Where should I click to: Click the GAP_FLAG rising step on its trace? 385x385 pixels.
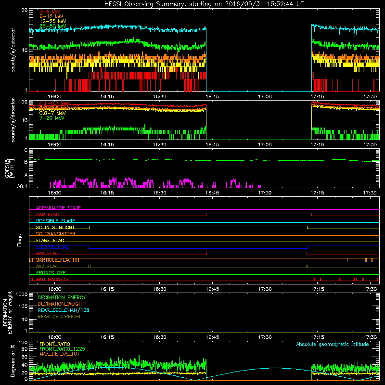click(x=206, y=214)
